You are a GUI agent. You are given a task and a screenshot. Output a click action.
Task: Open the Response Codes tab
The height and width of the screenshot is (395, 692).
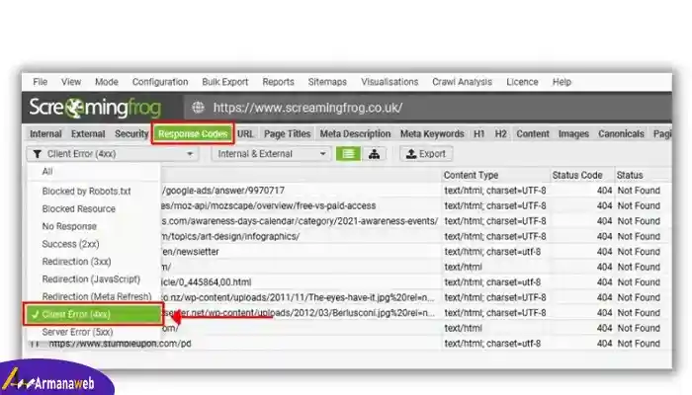tap(193, 133)
